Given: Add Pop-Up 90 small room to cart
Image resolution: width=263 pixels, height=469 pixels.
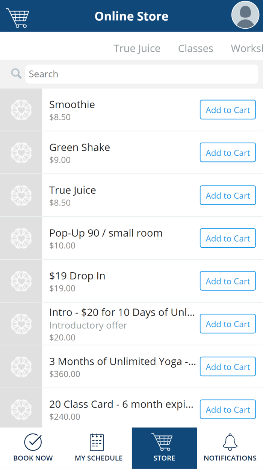Looking at the screenshot, I should pos(228,238).
